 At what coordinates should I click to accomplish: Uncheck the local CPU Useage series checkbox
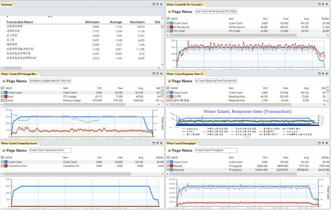[2, 96]
